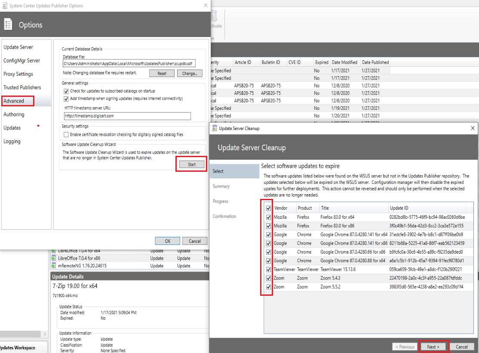The height and width of the screenshot is (353, 479).
Task: Cancel the Options dialog
Action: 195,241
